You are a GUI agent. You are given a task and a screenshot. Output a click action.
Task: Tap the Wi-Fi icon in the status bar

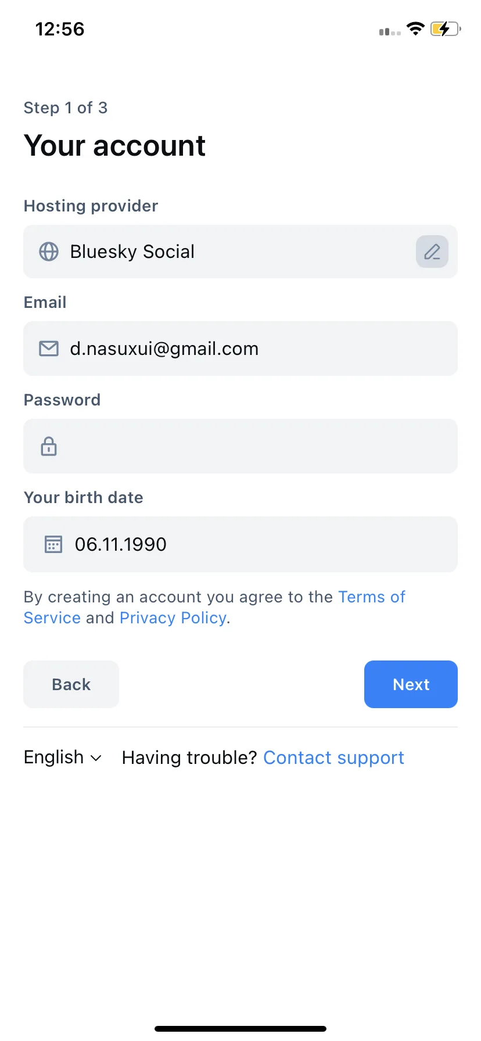coord(415,28)
